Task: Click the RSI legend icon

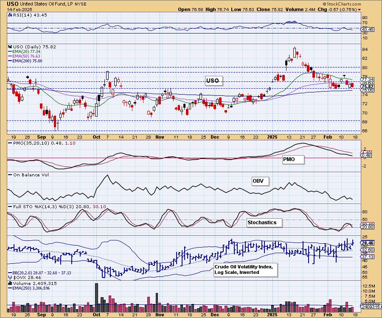Action: coord(10,15)
